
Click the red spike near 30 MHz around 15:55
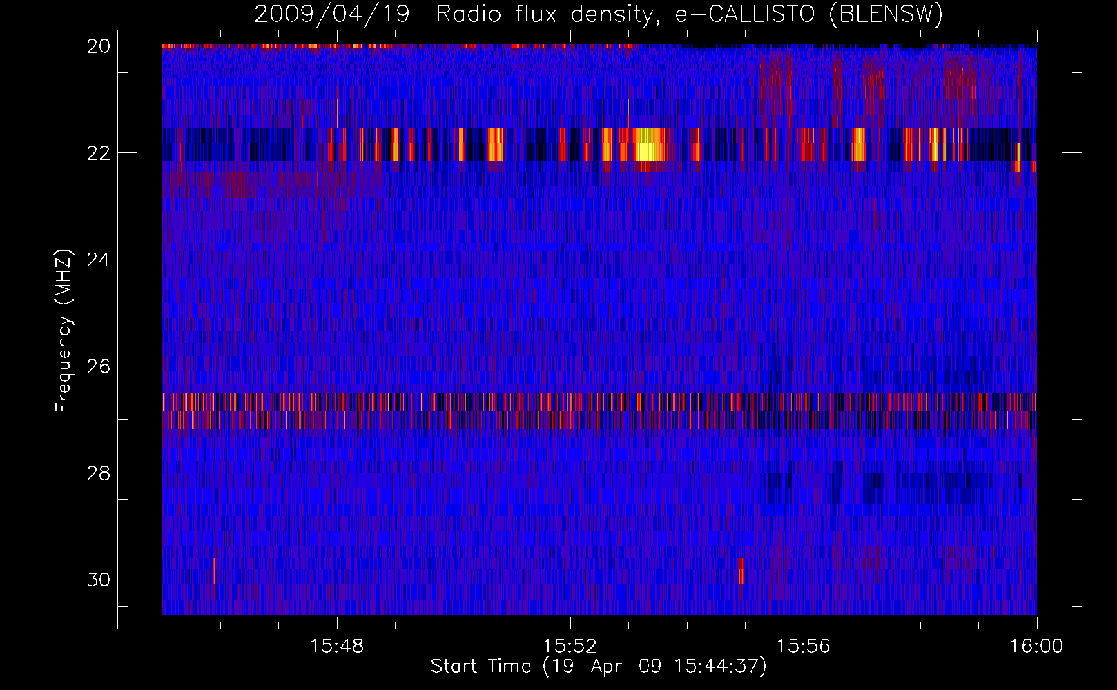(741, 571)
